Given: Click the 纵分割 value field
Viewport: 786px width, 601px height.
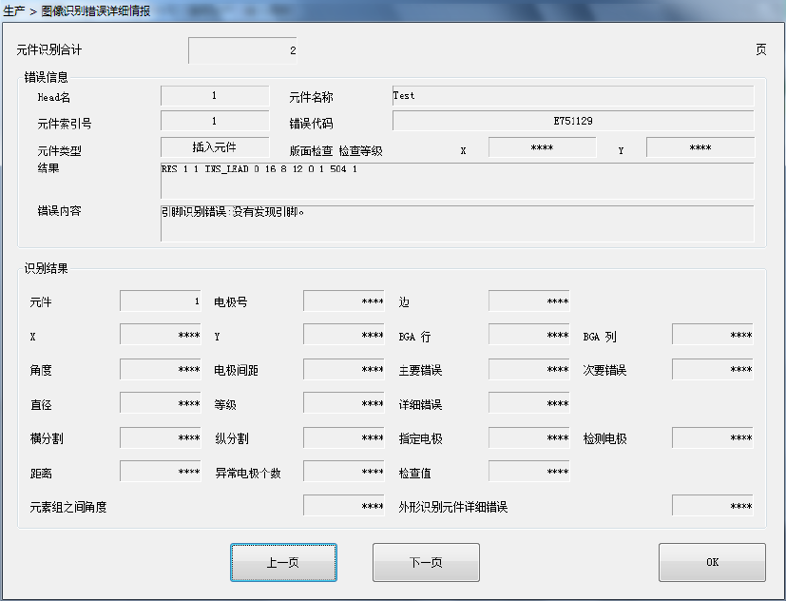Looking at the screenshot, I should [344, 437].
